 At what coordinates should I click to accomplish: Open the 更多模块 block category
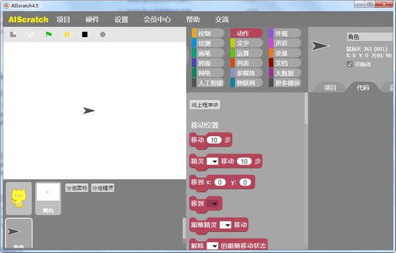click(x=285, y=83)
